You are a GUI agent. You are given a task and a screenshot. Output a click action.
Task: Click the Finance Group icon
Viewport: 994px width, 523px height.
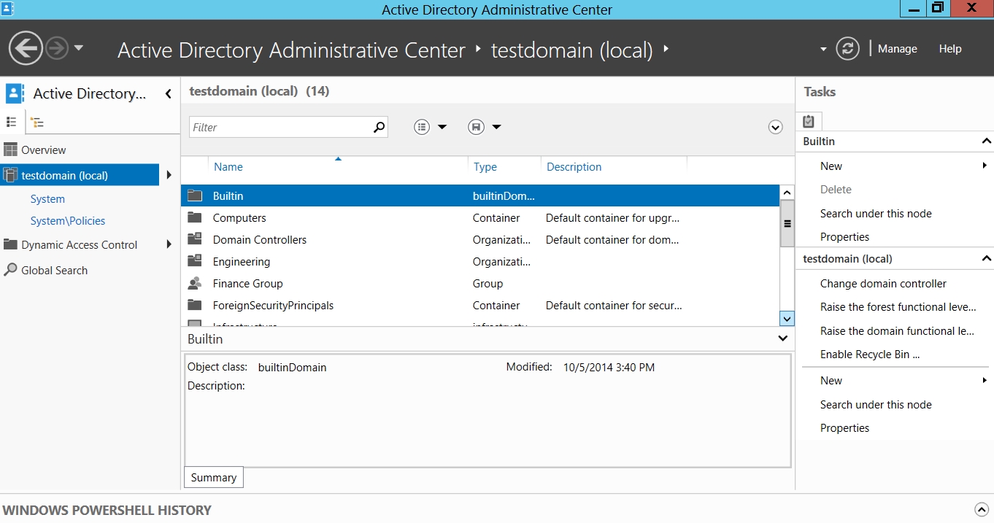click(195, 283)
